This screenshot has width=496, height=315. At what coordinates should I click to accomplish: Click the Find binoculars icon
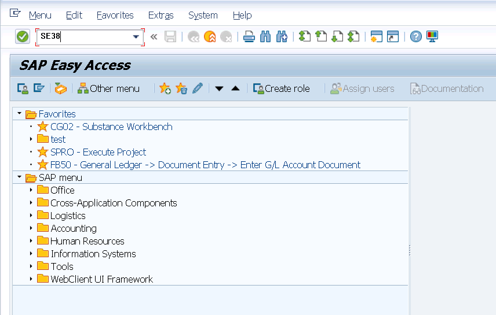(x=265, y=36)
